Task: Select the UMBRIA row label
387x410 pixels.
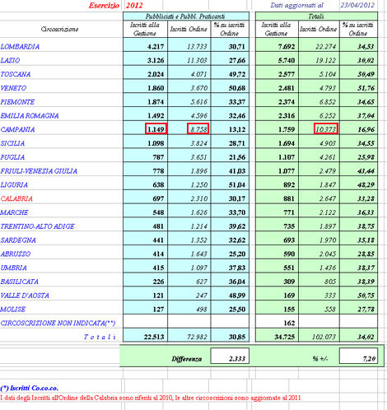Action: [x=14, y=268]
